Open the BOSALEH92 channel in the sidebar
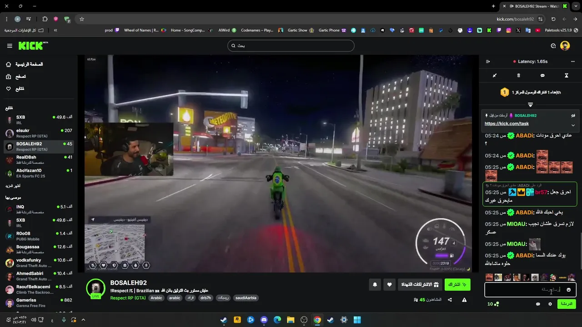This screenshot has height=327, width=582. coord(39,146)
